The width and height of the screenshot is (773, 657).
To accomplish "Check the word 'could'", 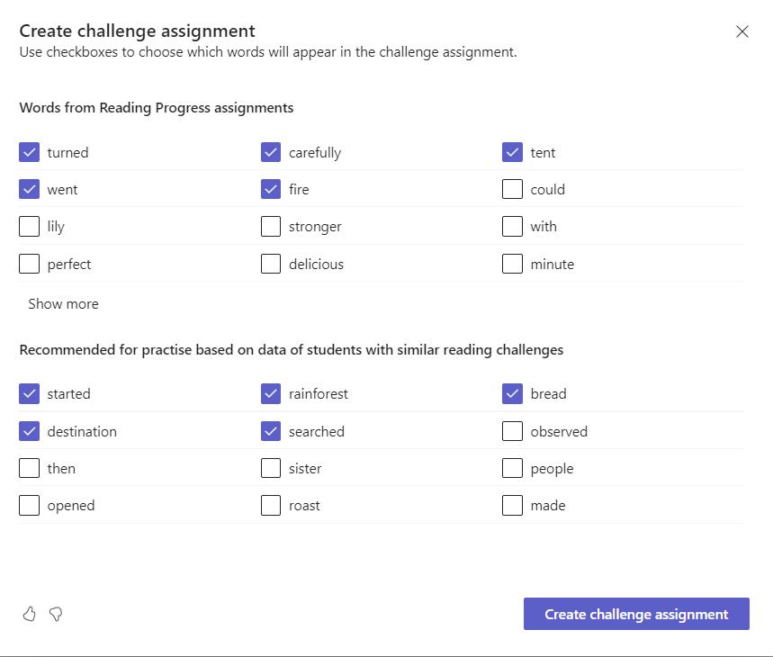I will 512,189.
